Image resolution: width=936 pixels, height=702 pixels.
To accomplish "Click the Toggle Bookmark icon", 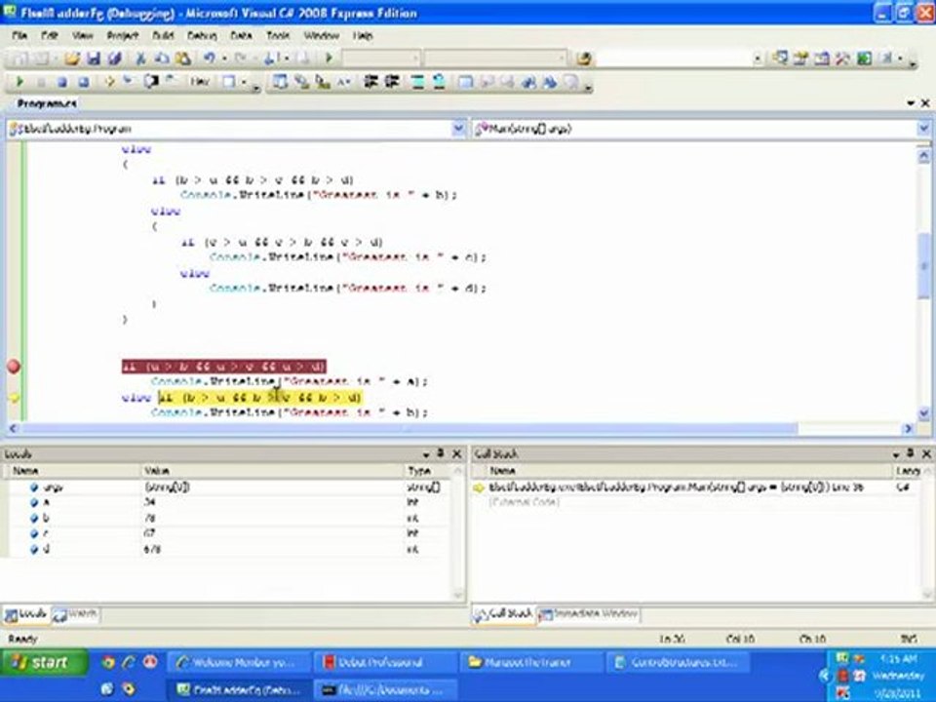I will coord(465,82).
